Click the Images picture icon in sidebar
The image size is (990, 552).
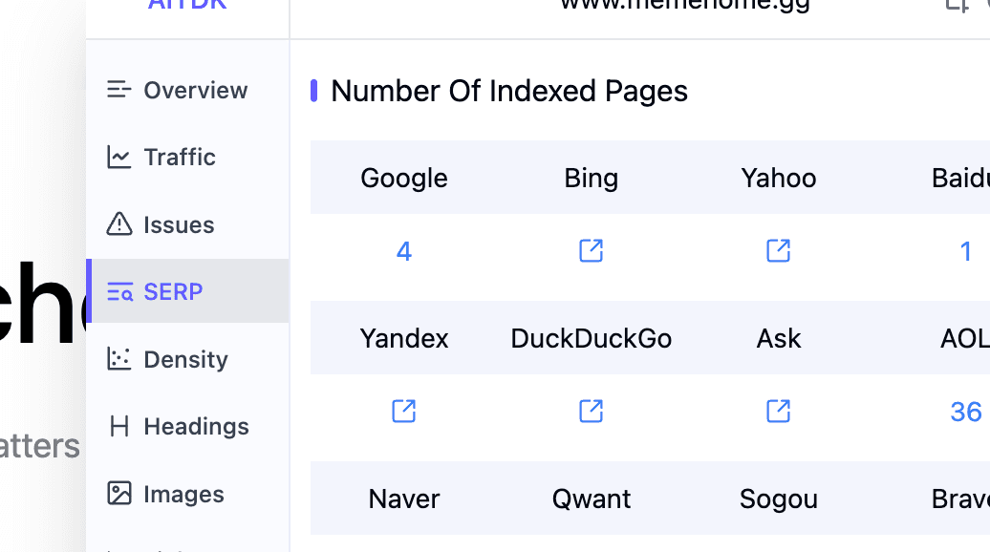tap(118, 494)
